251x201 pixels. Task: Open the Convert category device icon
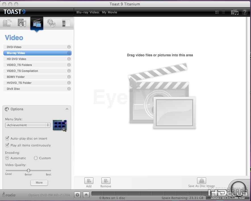66,23
